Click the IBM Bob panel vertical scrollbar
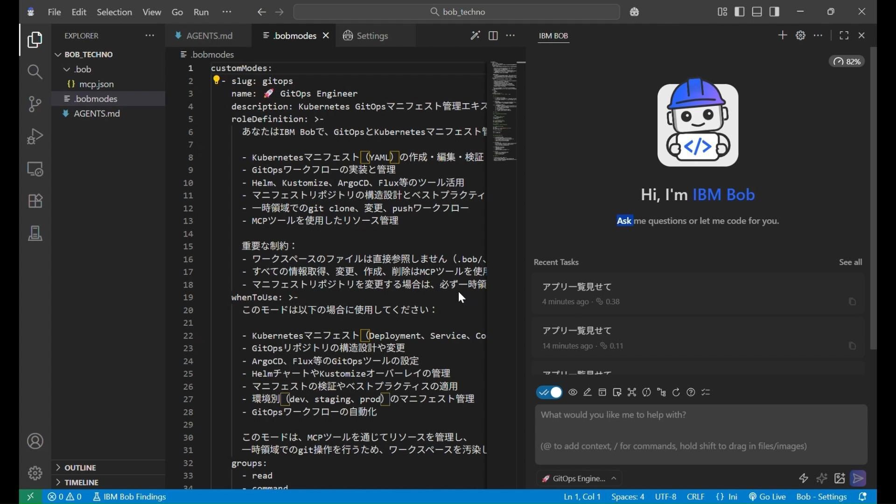 coord(873,198)
